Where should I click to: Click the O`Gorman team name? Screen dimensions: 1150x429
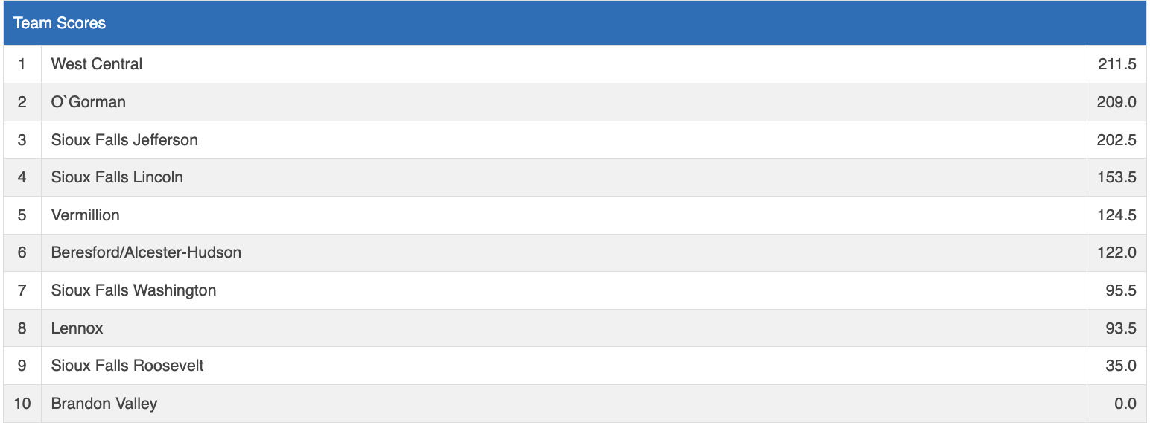tap(88, 102)
